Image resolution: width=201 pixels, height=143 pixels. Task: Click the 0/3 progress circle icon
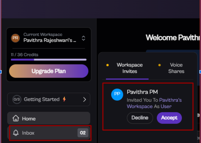point(17,99)
